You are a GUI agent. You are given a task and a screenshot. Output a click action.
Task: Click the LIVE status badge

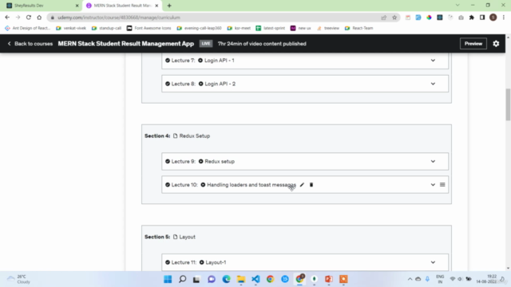[x=206, y=44]
